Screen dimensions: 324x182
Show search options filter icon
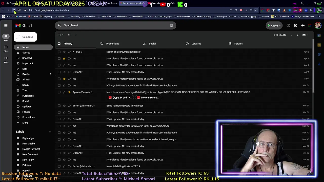tap(172, 25)
